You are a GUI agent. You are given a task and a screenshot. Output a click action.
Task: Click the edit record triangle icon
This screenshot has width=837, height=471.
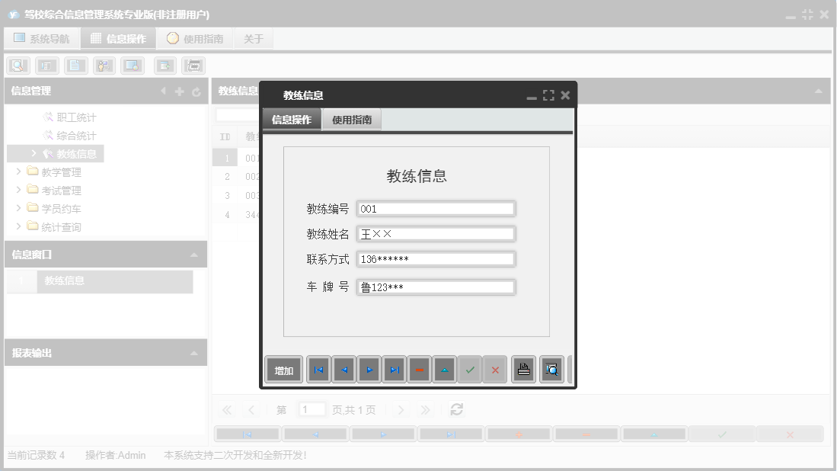click(445, 370)
